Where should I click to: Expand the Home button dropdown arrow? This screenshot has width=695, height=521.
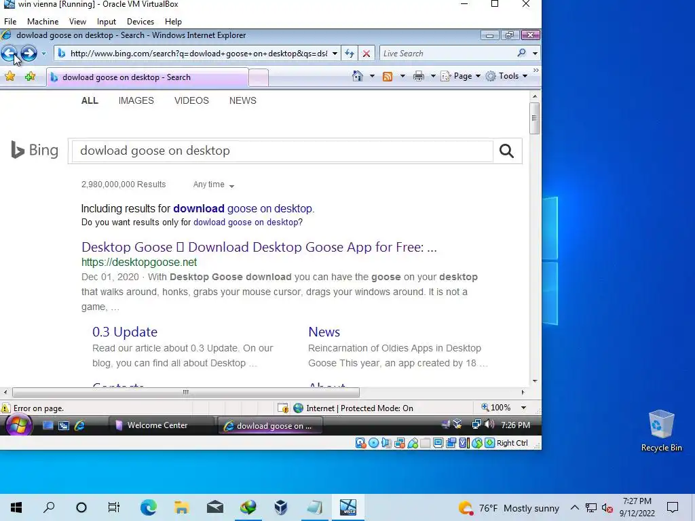tap(373, 76)
